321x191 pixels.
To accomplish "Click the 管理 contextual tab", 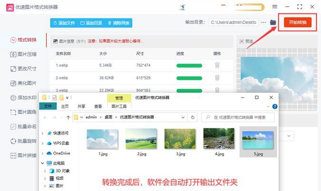I will click(x=119, y=98).
